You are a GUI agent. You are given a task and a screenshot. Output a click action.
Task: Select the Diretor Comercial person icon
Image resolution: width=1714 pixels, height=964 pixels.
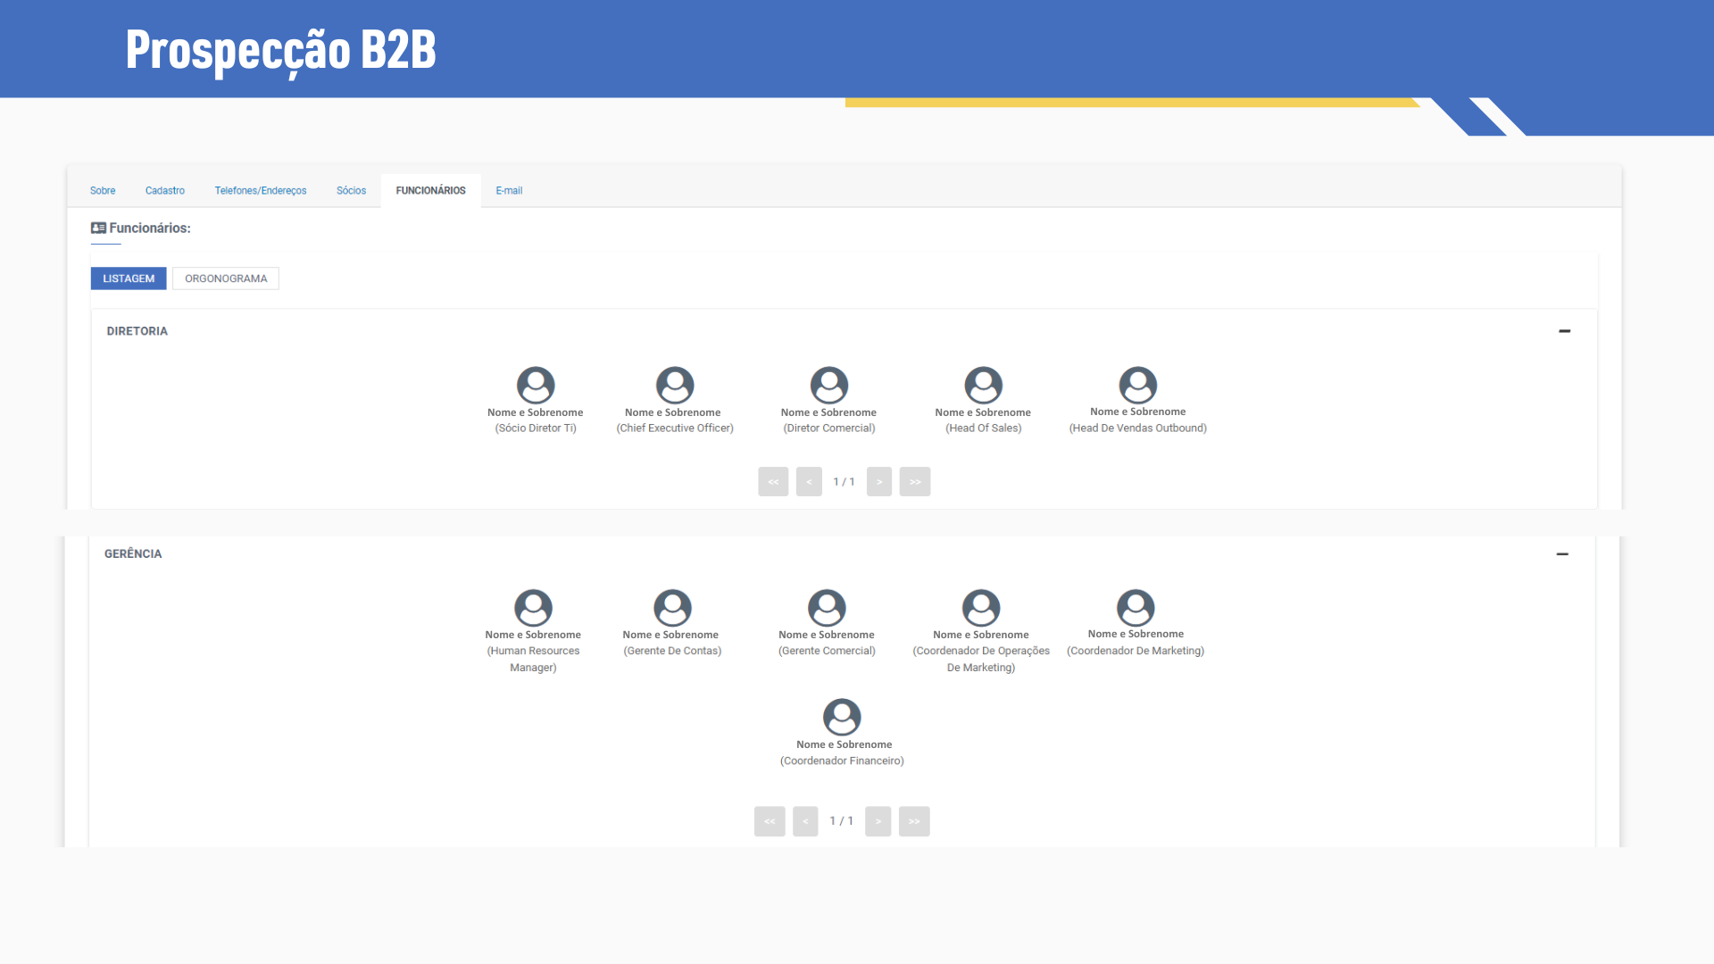pyautogui.click(x=829, y=386)
